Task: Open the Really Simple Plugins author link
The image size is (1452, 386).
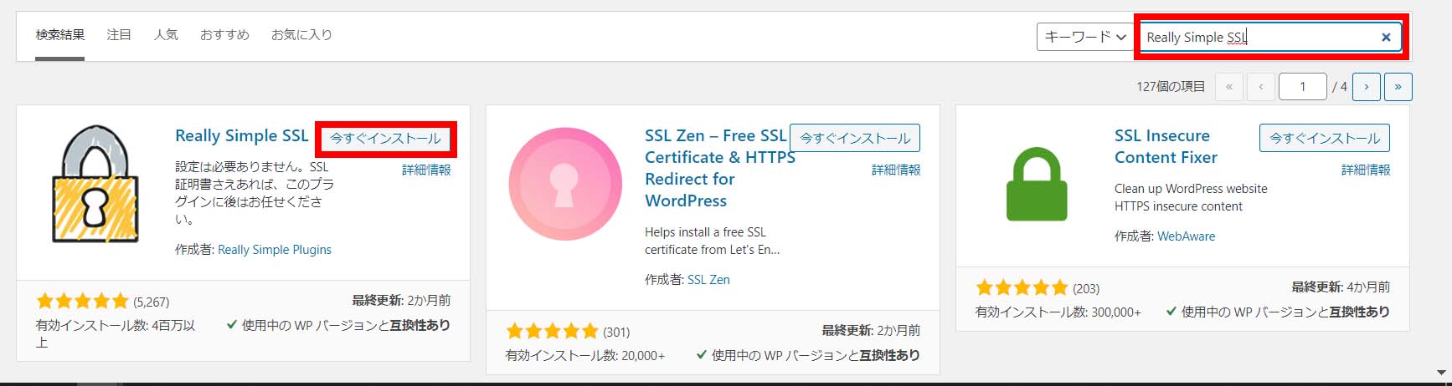Action: (275, 249)
